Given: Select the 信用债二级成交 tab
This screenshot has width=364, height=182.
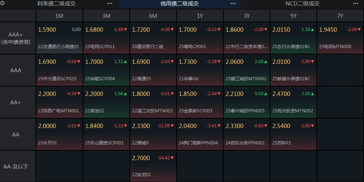Looking at the screenshot, I should point(179,4).
